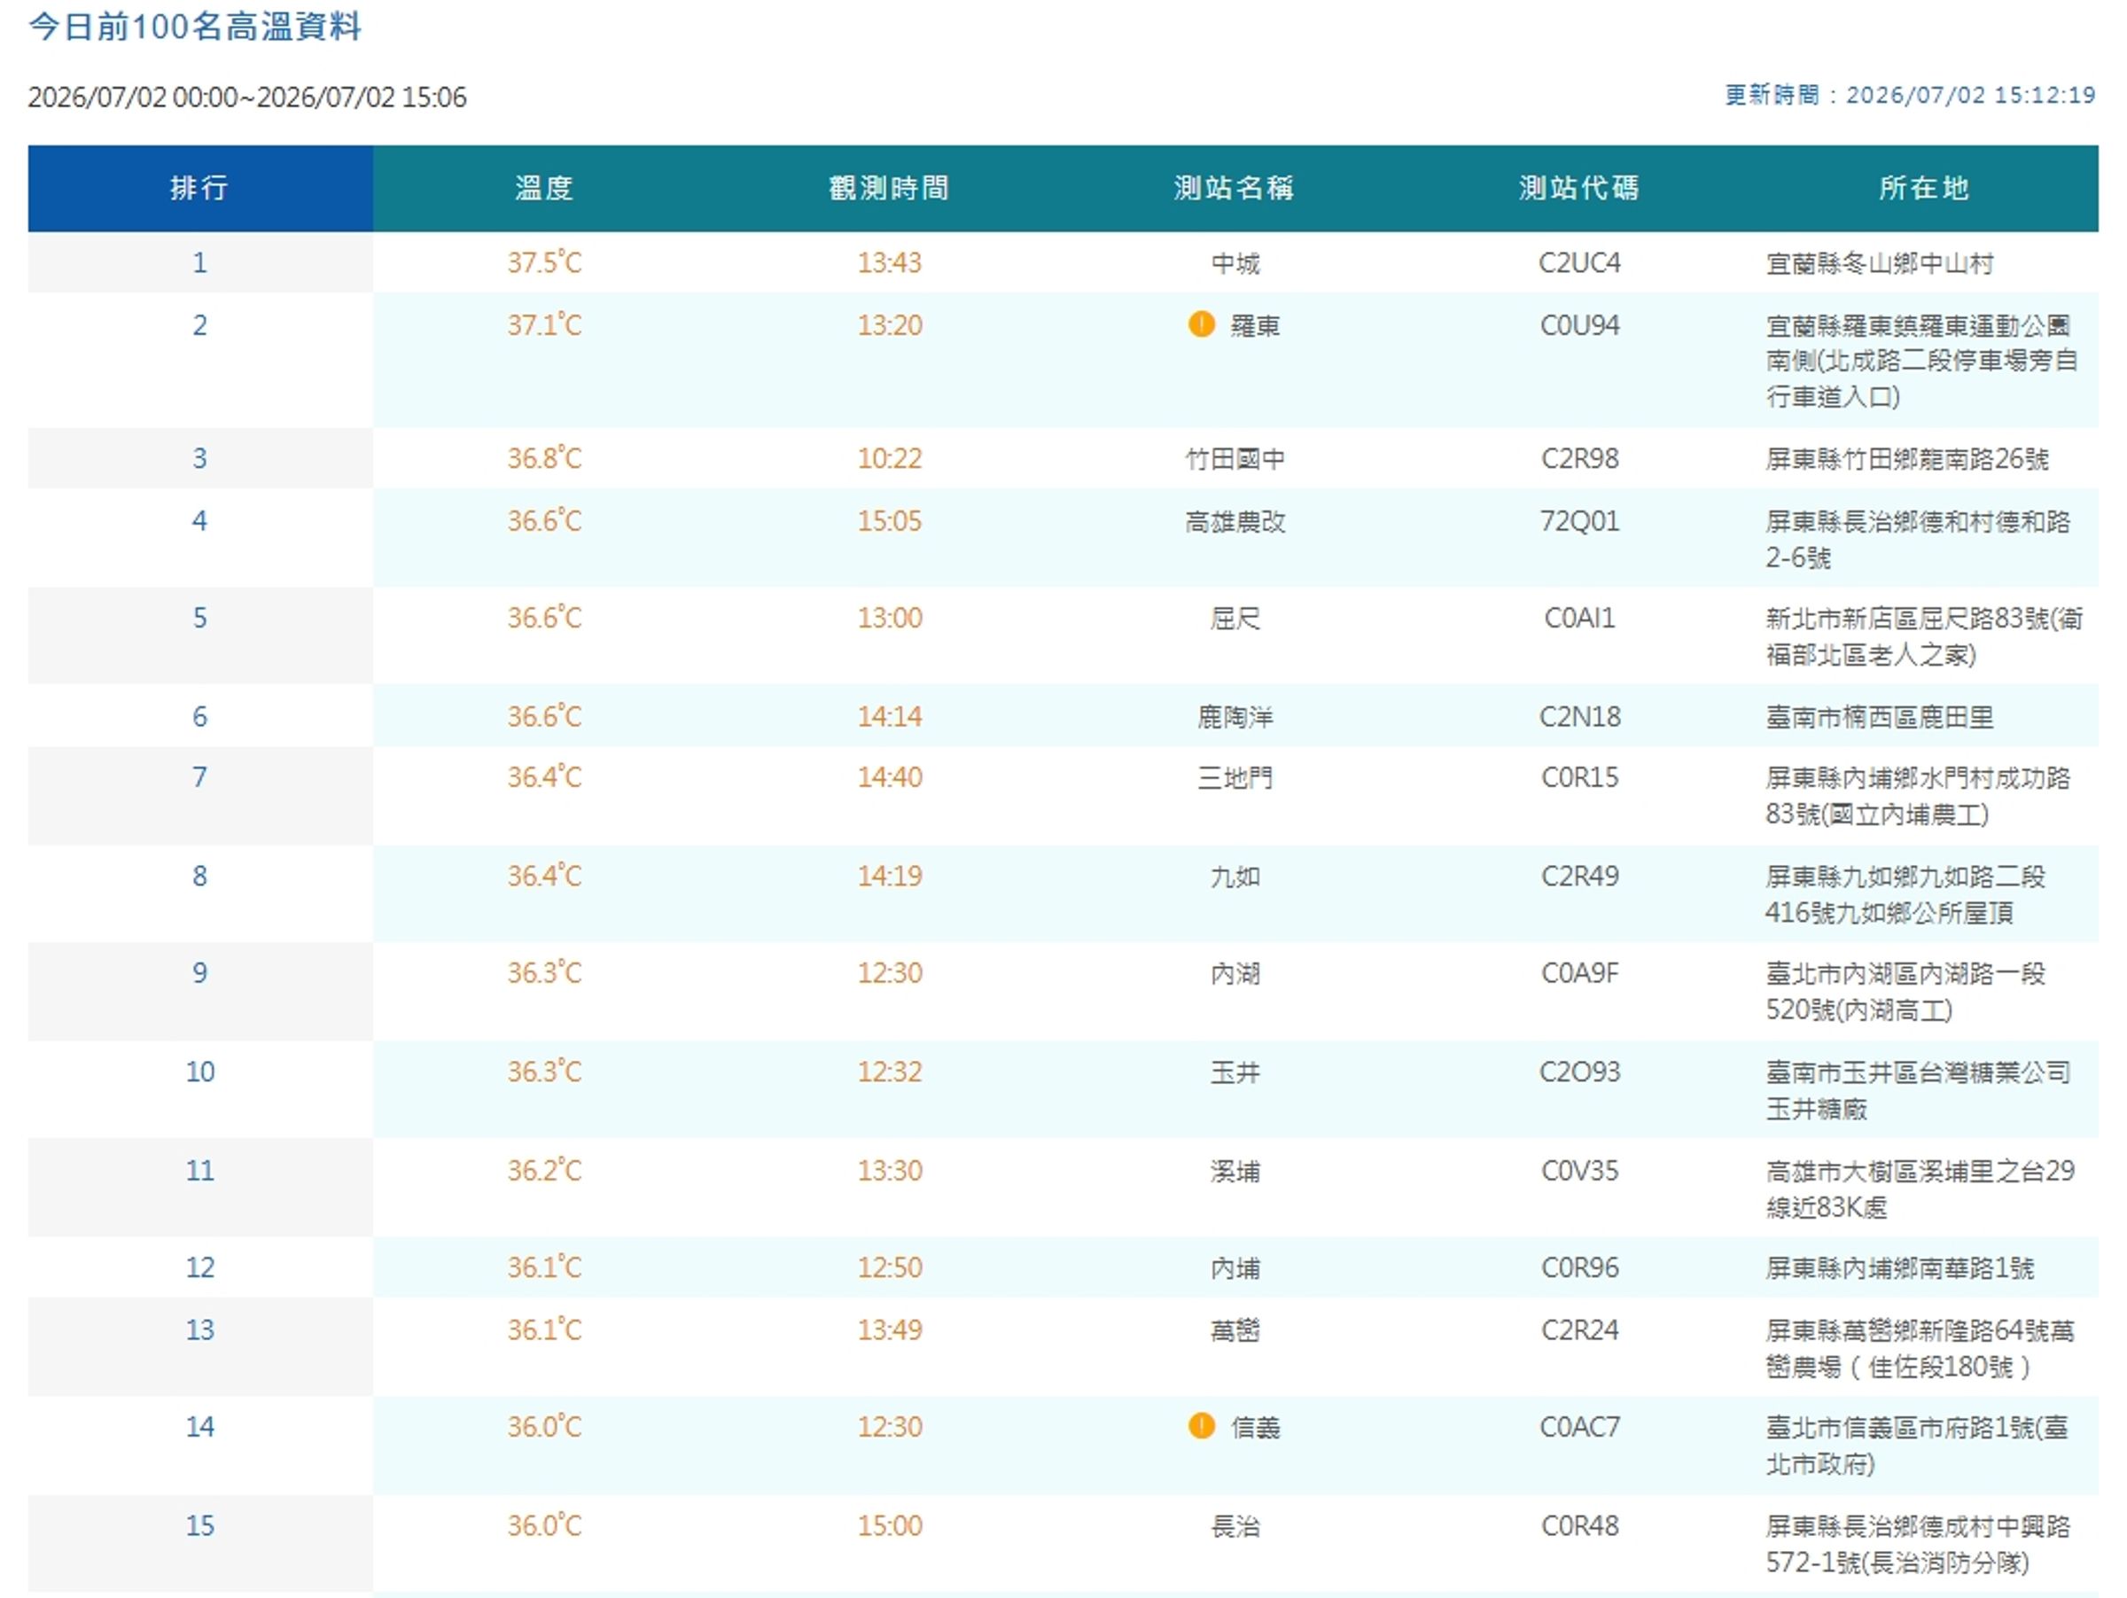Click station code 72Q01
The width and height of the screenshot is (2127, 1598).
click(1579, 520)
